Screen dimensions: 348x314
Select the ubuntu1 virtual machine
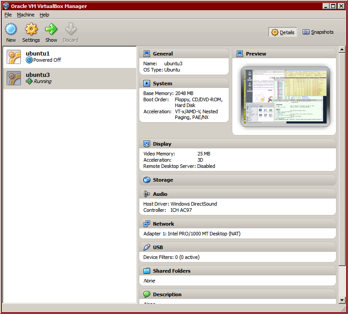click(69, 57)
